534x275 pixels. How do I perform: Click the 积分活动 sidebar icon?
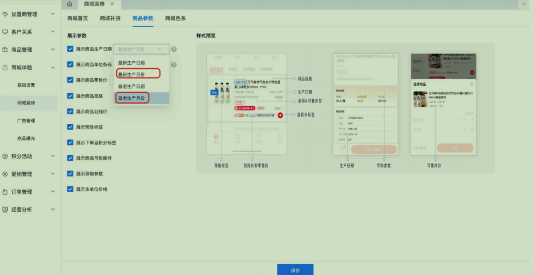coord(5,156)
